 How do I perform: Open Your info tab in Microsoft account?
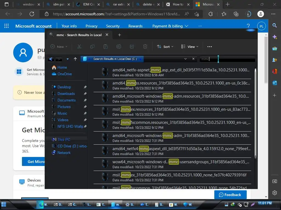click(x=69, y=26)
